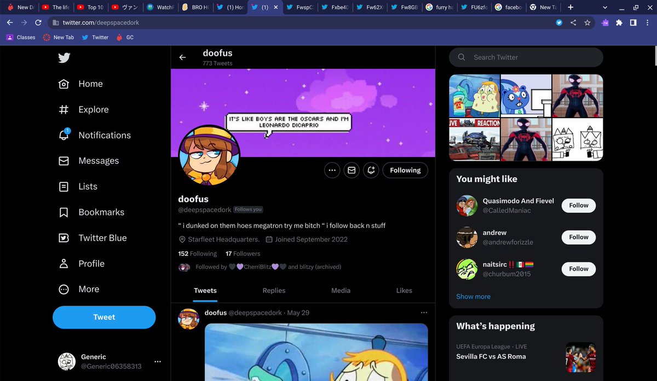Switch to facebook browser tab
The height and width of the screenshot is (381, 657).
508,7
